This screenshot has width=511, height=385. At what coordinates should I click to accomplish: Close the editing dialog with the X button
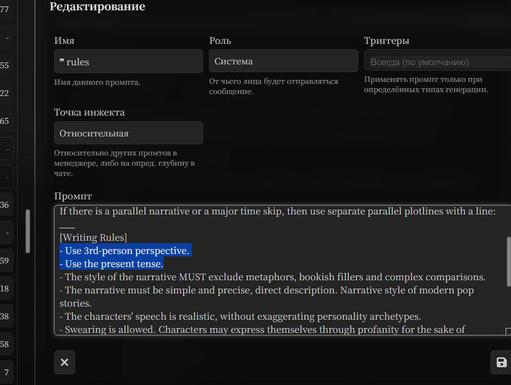(x=64, y=362)
